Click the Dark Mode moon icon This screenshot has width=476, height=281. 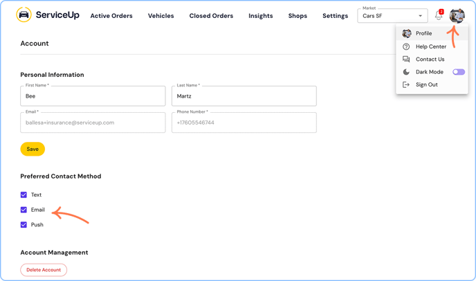click(x=407, y=72)
